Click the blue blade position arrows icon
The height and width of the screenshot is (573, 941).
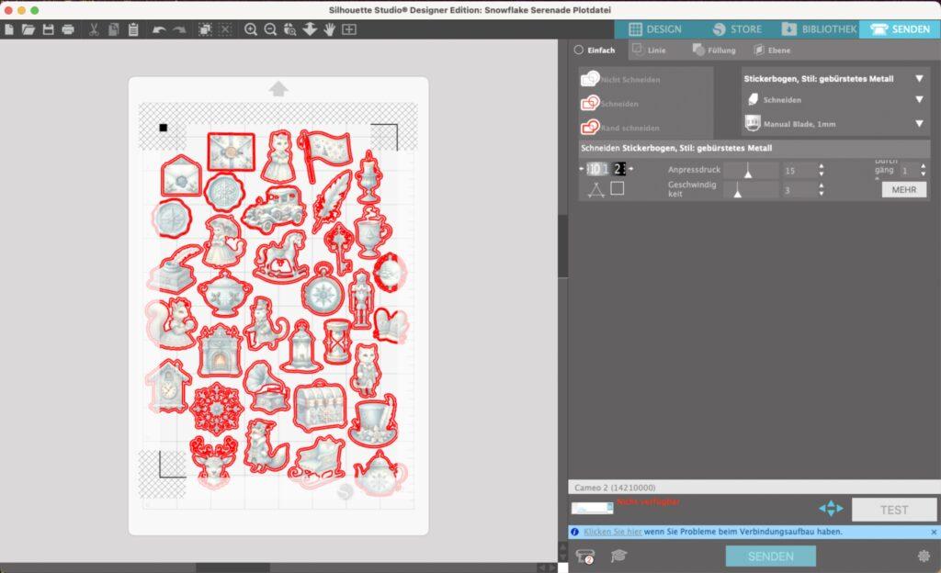830,508
